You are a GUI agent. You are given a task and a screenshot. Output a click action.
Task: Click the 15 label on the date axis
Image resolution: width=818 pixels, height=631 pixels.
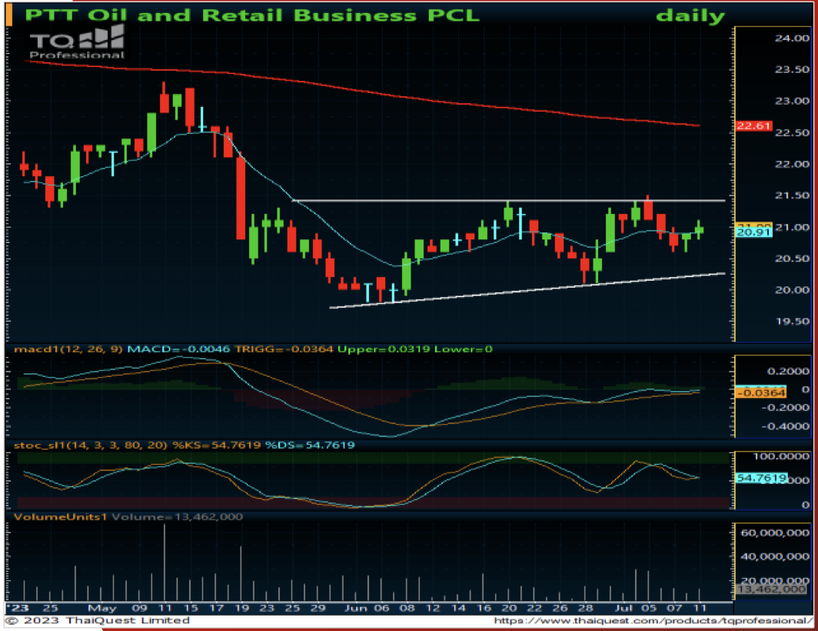click(191, 608)
